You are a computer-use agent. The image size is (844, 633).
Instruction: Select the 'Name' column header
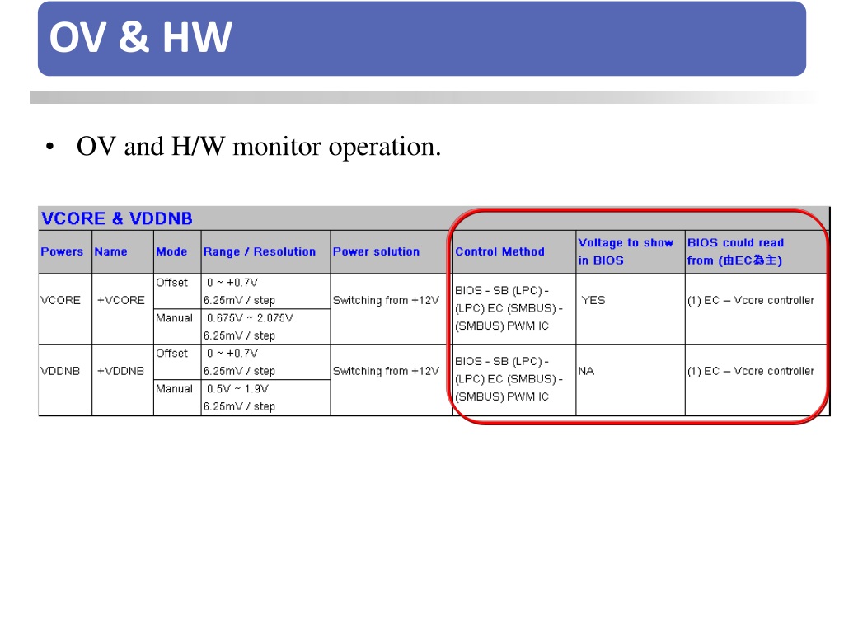click(111, 251)
